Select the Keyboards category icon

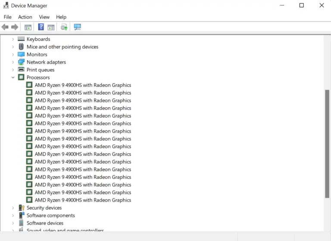21,39
